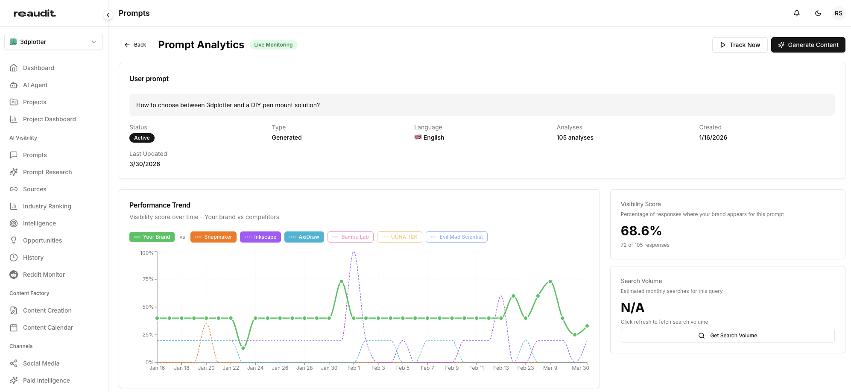The image size is (851, 392).
Task: Go Back to prompts list
Action: (135, 45)
